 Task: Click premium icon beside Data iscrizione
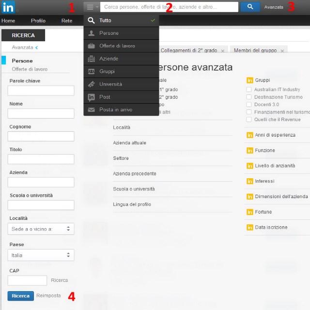pos(250,227)
